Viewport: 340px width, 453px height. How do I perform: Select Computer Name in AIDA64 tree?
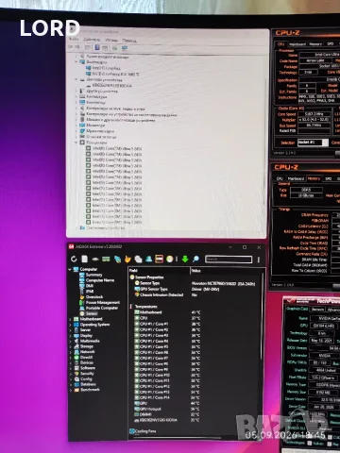[x=100, y=280]
